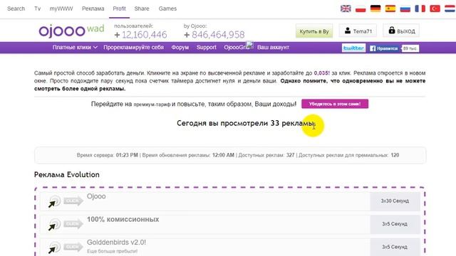
Task: Open Прорекламируйте себя menu item
Action: [133, 48]
